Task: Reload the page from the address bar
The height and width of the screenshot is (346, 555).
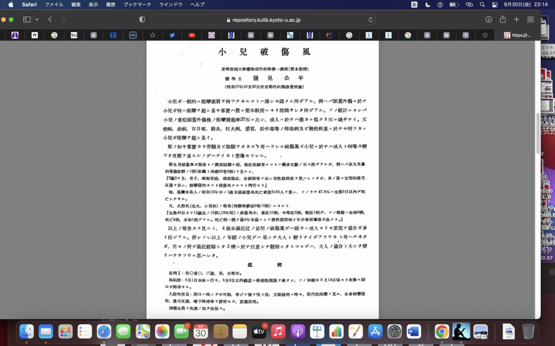Action: tap(371, 19)
